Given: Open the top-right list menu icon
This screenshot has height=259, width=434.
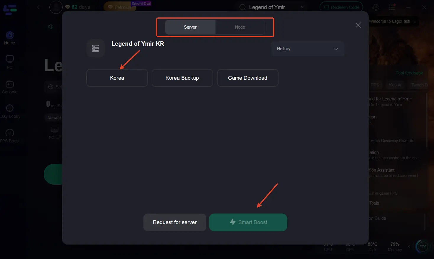Looking at the screenshot, I should [x=392, y=7].
